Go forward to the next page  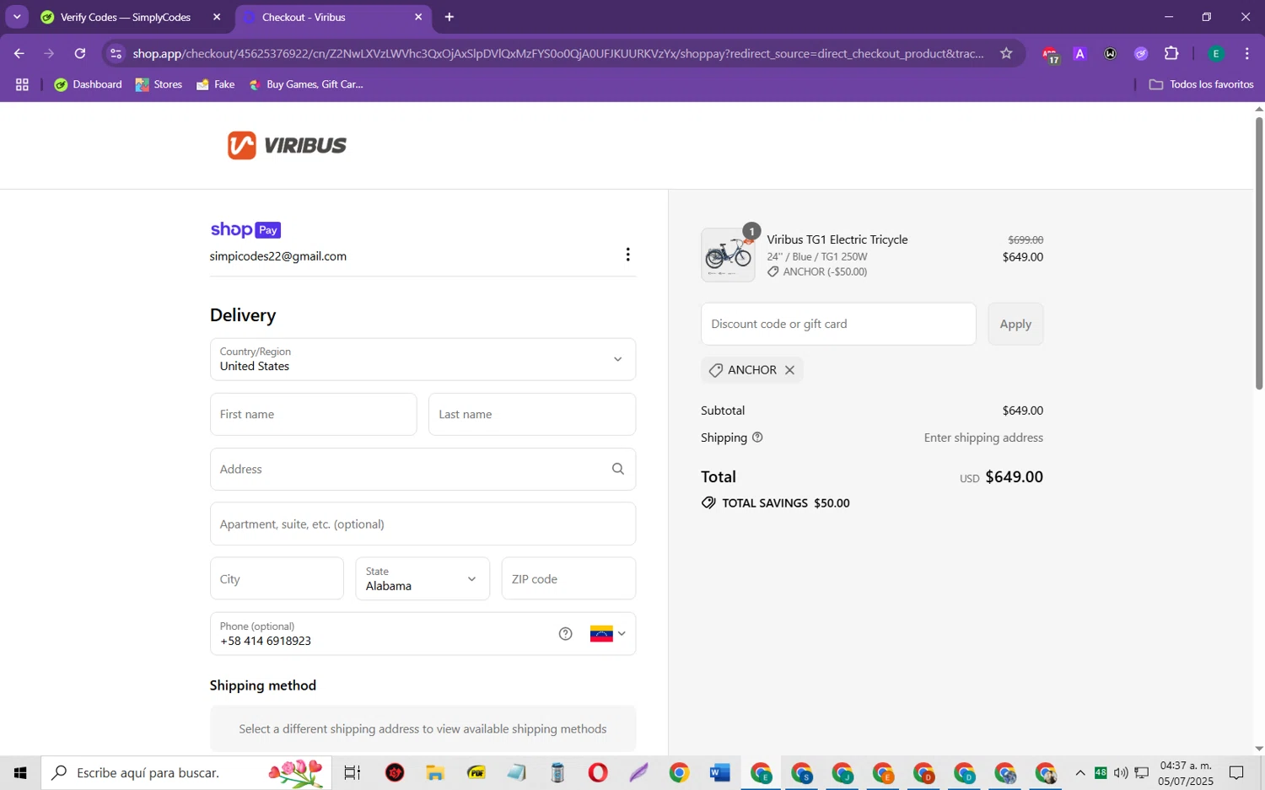click(49, 53)
